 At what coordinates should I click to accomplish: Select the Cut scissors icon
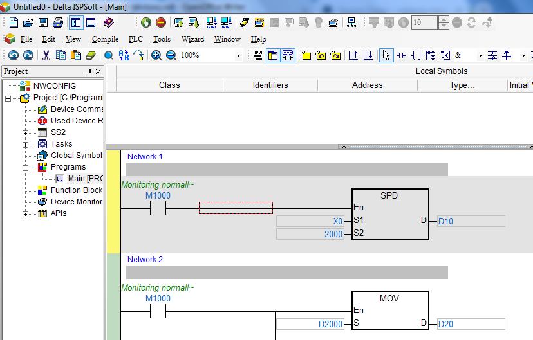pyautogui.click(x=47, y=55)
